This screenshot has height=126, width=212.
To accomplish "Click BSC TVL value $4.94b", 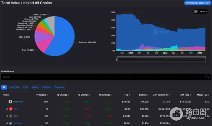I will pos(127,116).
